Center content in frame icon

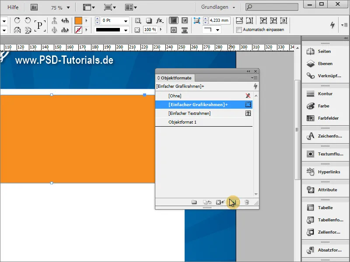(x=283, y=21)
